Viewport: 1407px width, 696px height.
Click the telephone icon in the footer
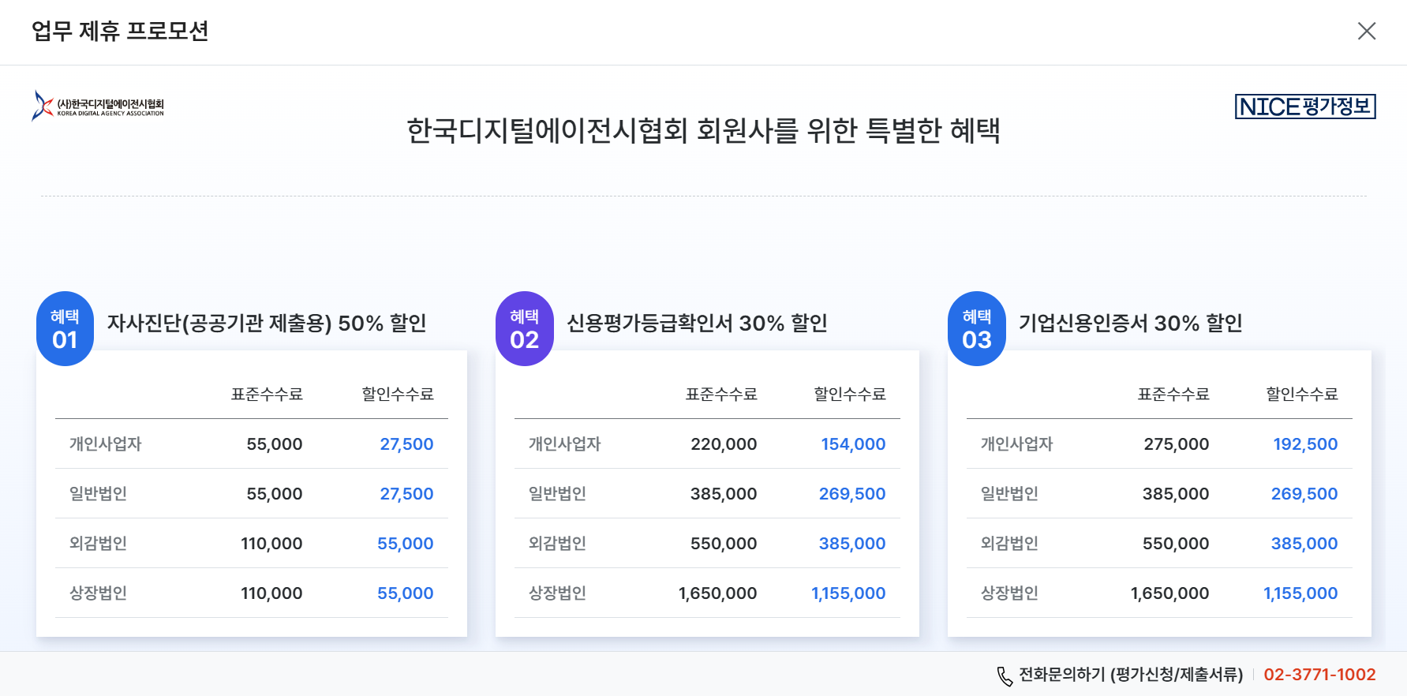click(x=1004, y=675)
